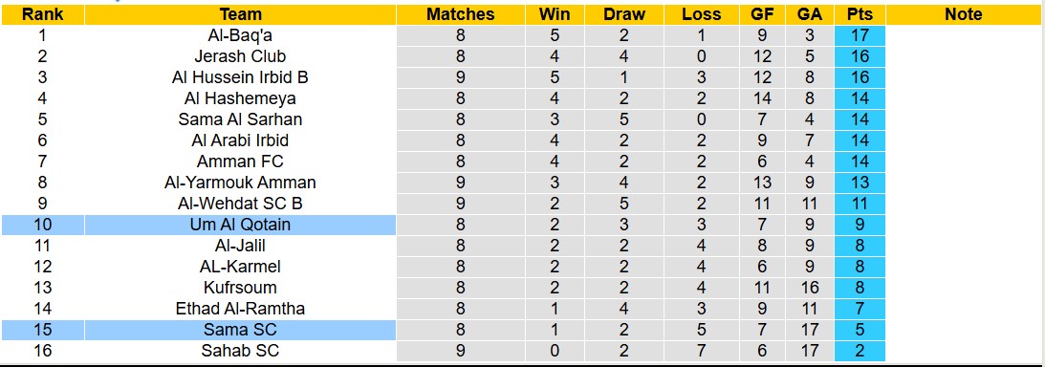Click the Rank column header

(x=43, y=14)
